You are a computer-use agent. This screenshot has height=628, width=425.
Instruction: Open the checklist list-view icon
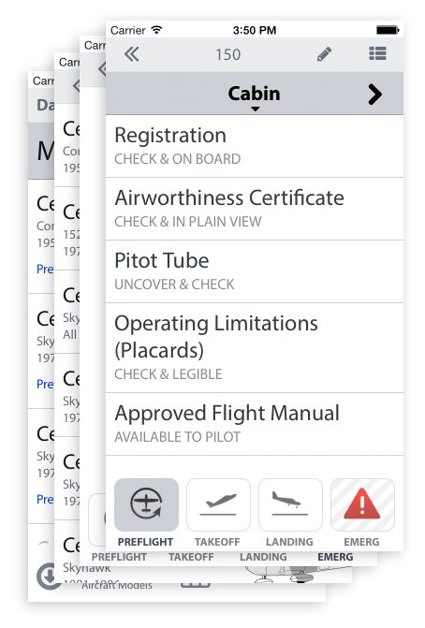pos(377,53)
